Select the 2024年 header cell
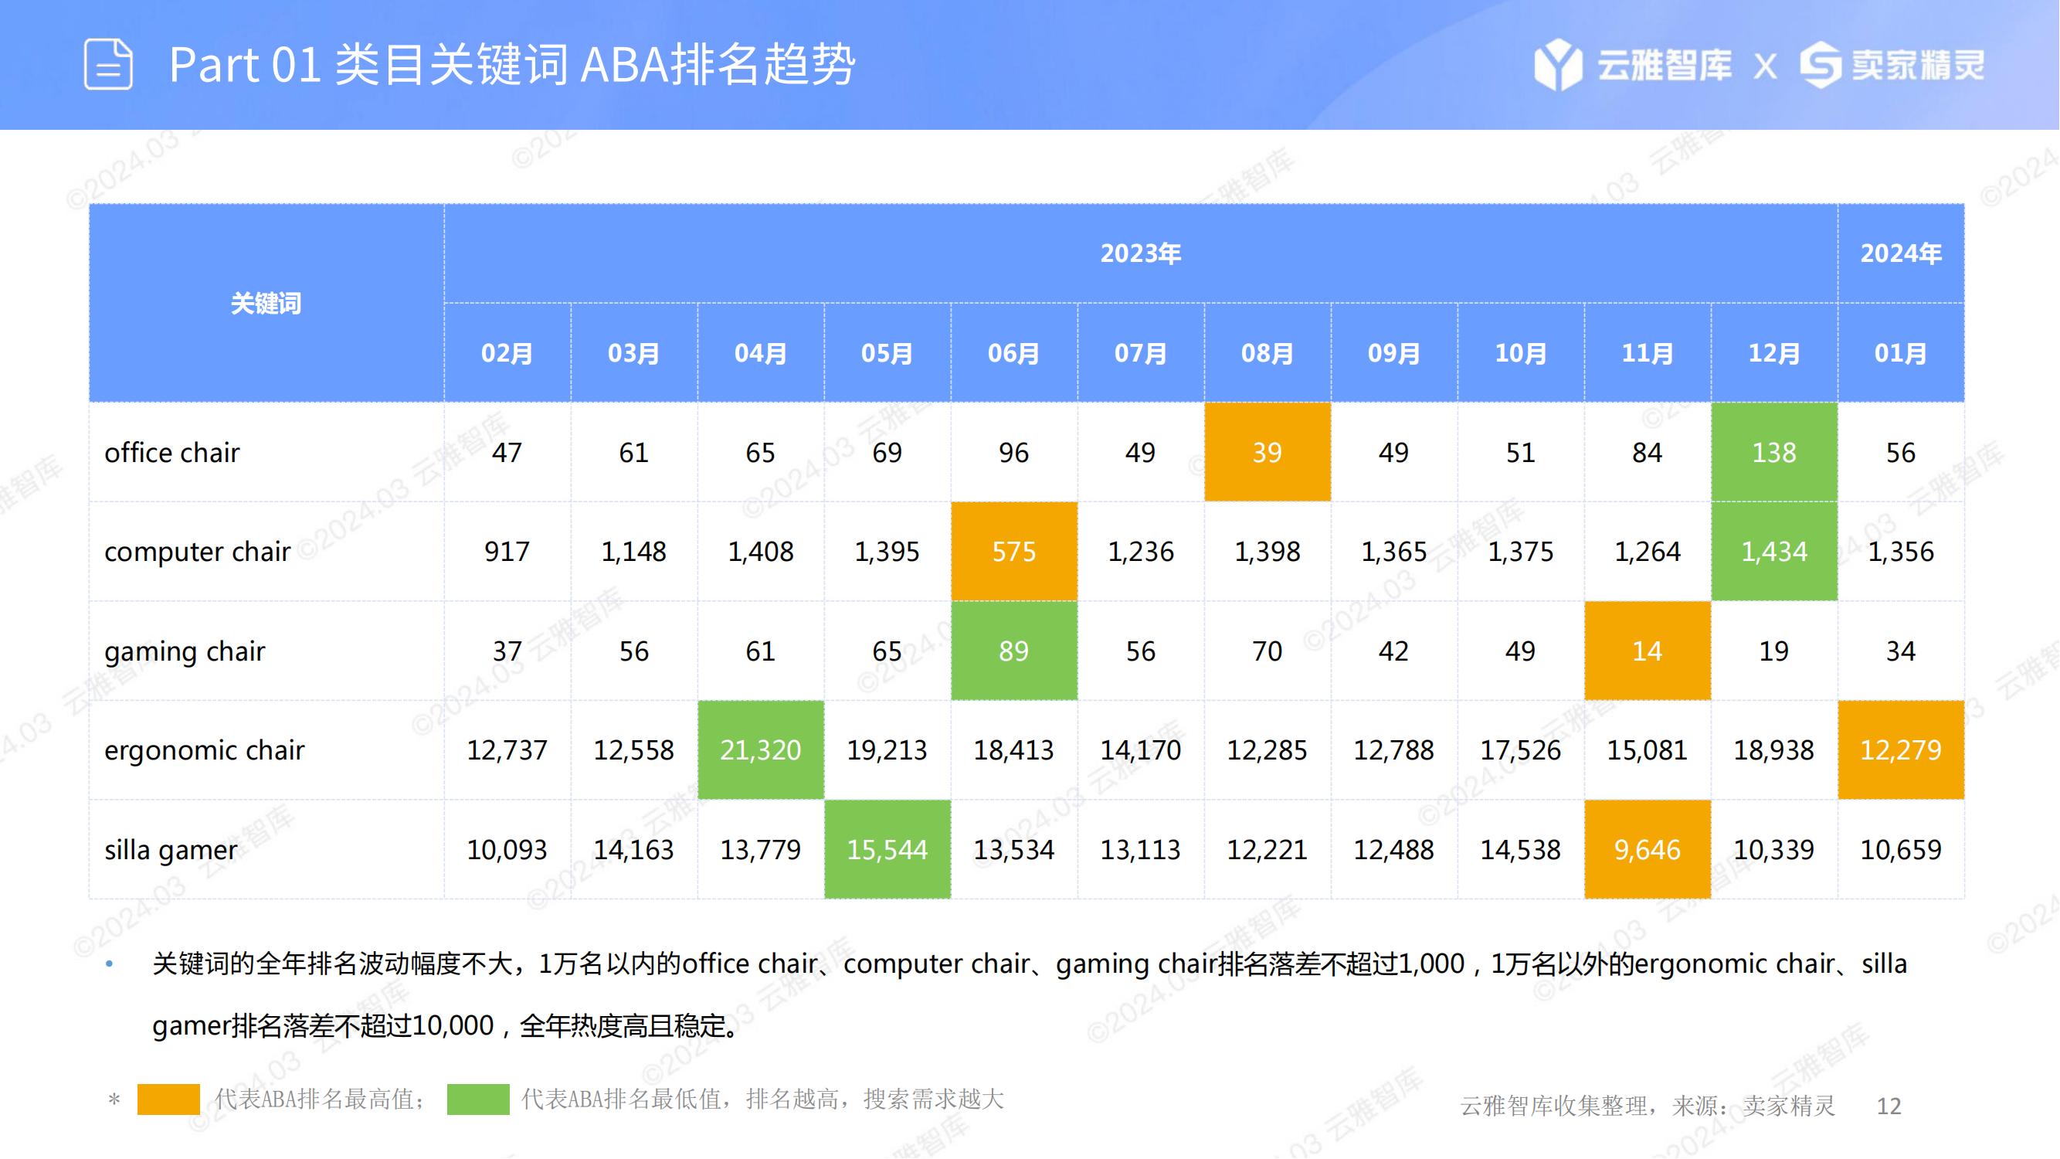The width and height of the screenshot is (2060, 1159). (x=1900, y=253)
